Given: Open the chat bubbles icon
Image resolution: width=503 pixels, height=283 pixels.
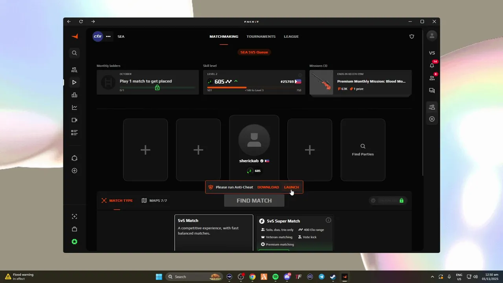Looking at the screenshot, I should click(432, 90).
